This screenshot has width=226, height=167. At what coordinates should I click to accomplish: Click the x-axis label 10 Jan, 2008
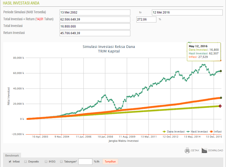[105, 137]
